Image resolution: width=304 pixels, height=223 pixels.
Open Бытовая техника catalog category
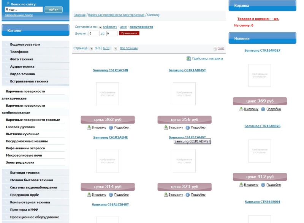pos(35,172)
